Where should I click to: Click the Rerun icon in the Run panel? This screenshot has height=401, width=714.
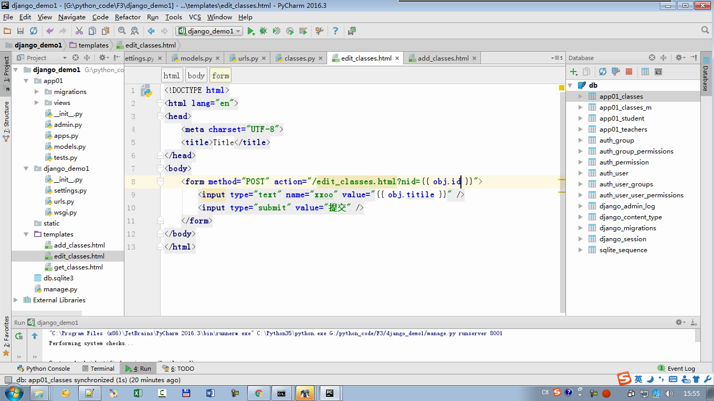(19, 336)
